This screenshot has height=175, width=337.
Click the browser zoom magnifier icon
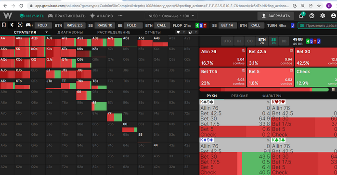pos(303,6)
